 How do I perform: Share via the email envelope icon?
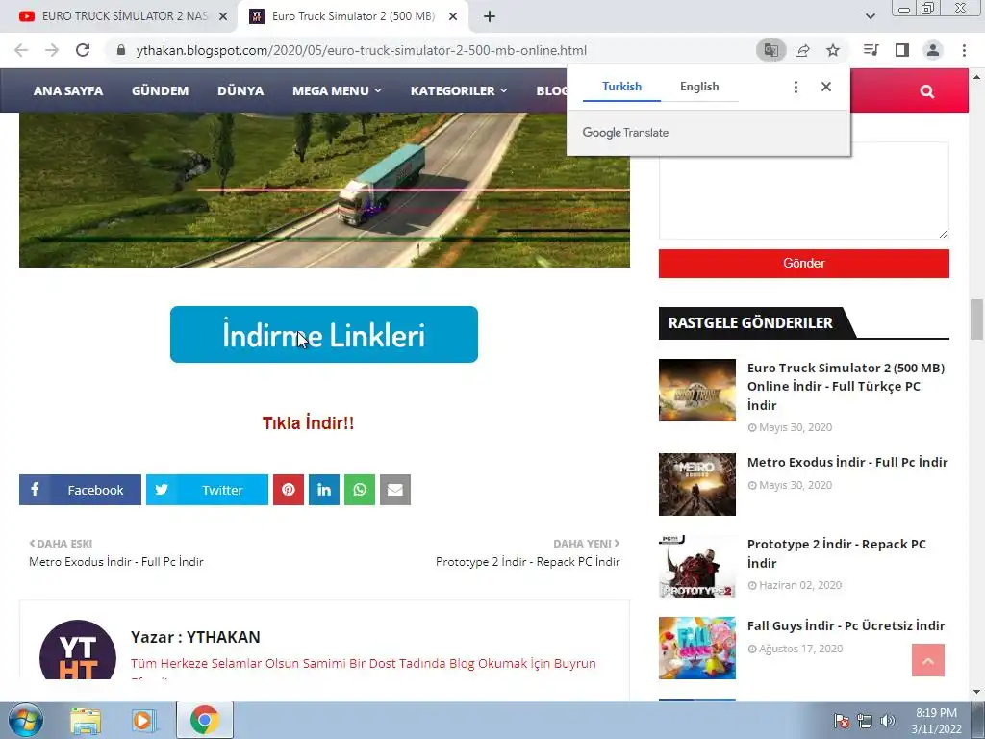click(x=395, y=490)
